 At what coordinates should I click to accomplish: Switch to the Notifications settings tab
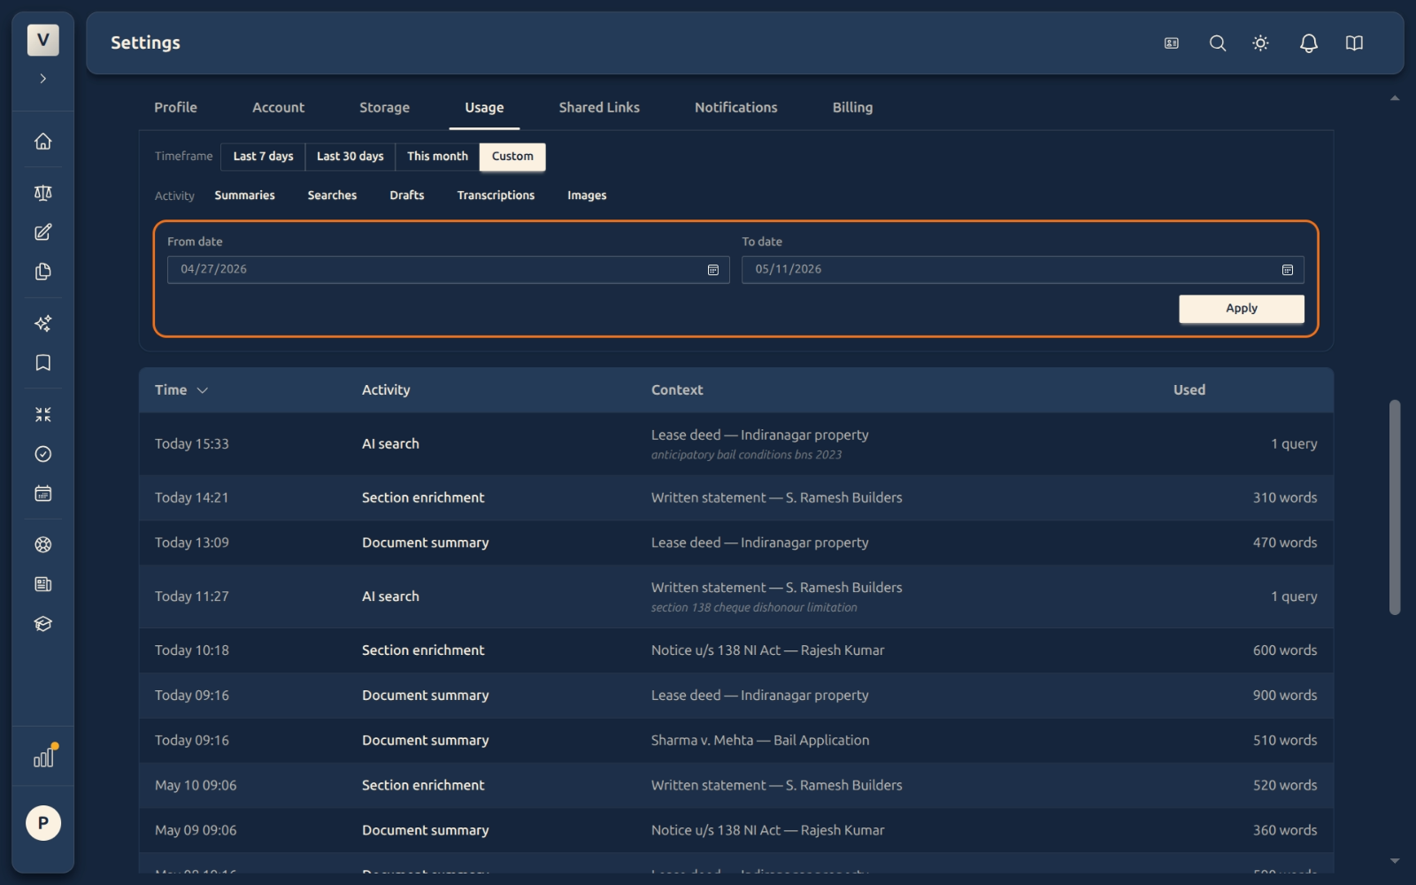pos(736,107)
